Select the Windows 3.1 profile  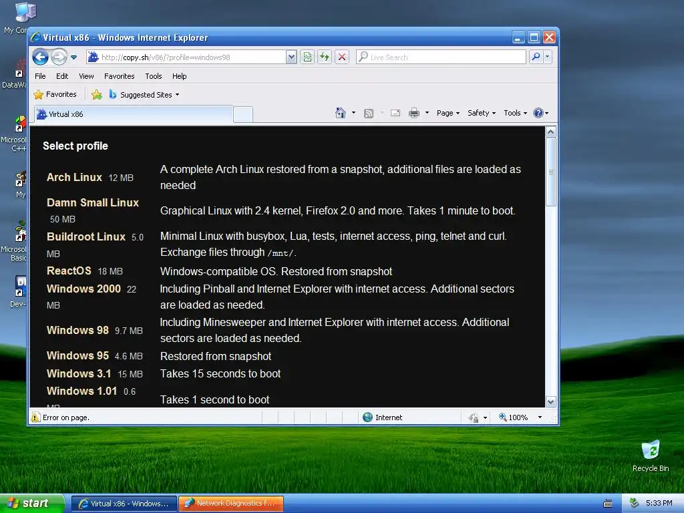tap(79, 374)
